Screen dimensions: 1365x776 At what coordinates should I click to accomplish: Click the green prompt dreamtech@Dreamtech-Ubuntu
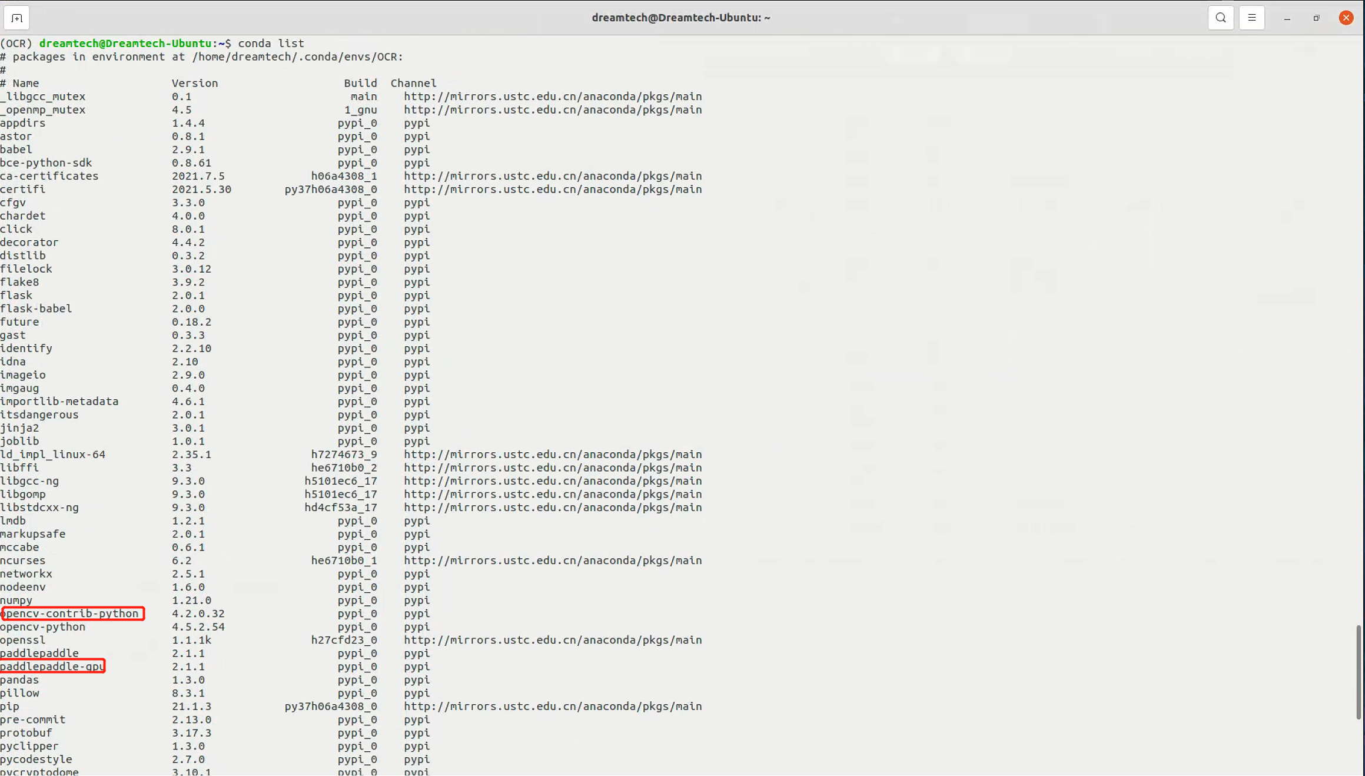[x=125, y=44]
